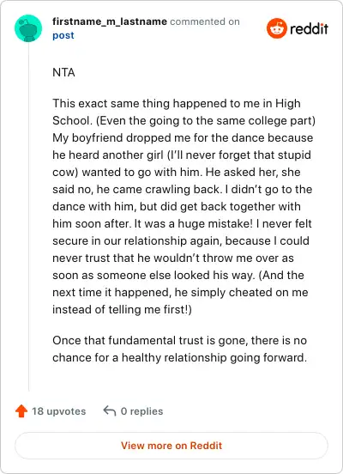This screenshot has height=474, width=343.
Task: Click the phrase "instead of telling me first!"
Action: [x=122, y=309]
